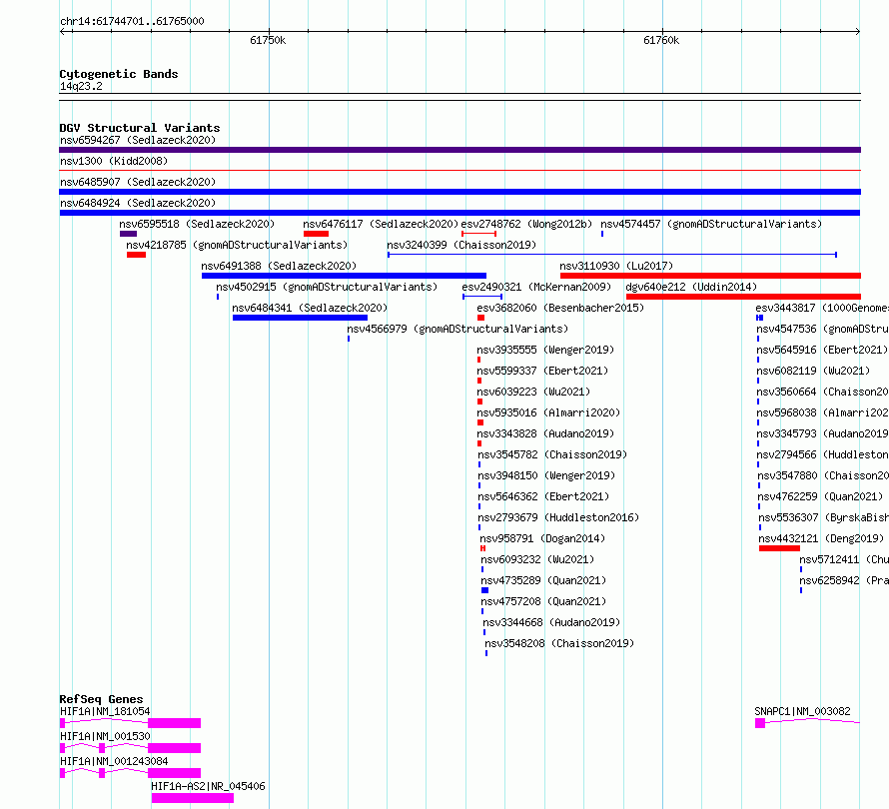
Task: Click the blue nsv6491388 variant bar
Action: [344, 276]
